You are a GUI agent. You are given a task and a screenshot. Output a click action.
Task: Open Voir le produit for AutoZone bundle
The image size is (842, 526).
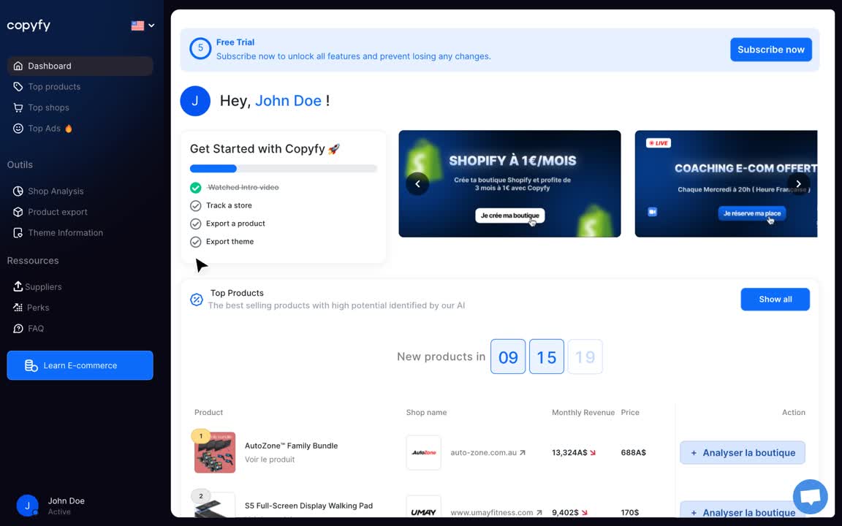269,459
